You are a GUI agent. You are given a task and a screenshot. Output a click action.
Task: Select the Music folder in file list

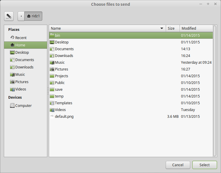point(131,62)
